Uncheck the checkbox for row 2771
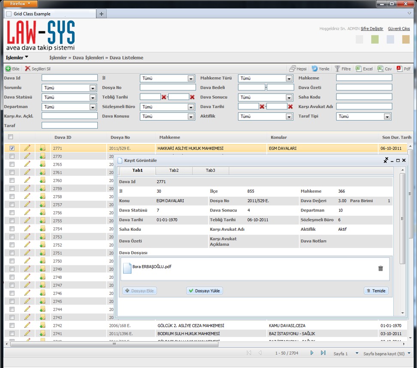This screenshot has height=368, width=417. (12, 148)
